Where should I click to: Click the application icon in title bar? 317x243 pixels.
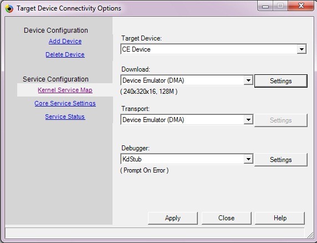[x=9, y=8]
